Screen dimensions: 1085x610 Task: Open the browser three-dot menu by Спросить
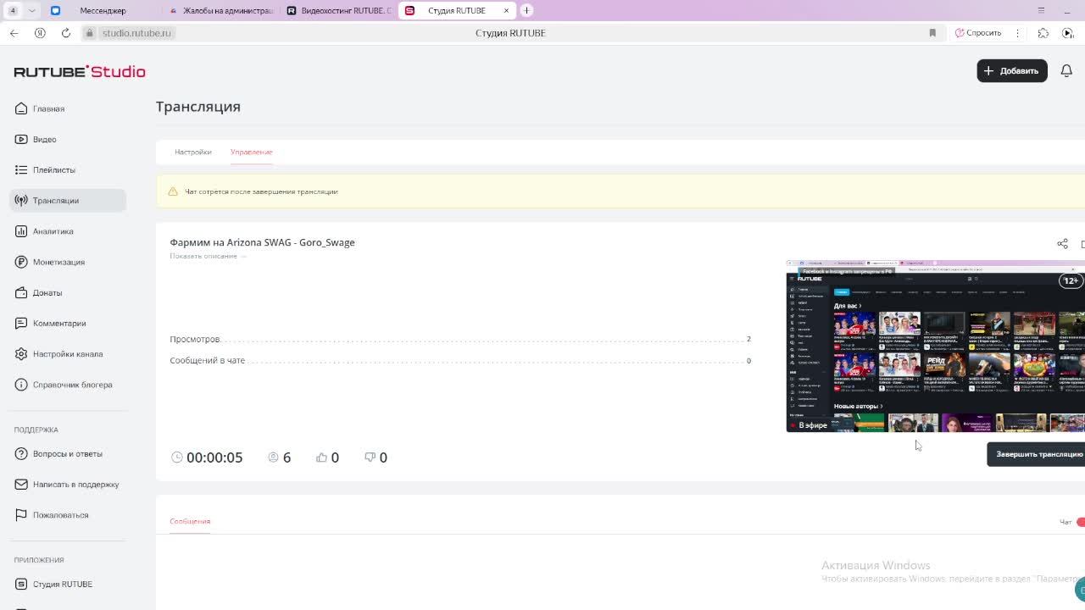coord(1018,33)
